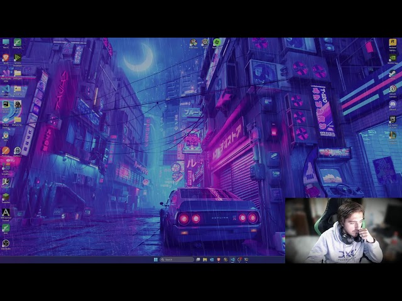
Task: Launch PyCharm from the desktop
Action: [x=6, y=104]
